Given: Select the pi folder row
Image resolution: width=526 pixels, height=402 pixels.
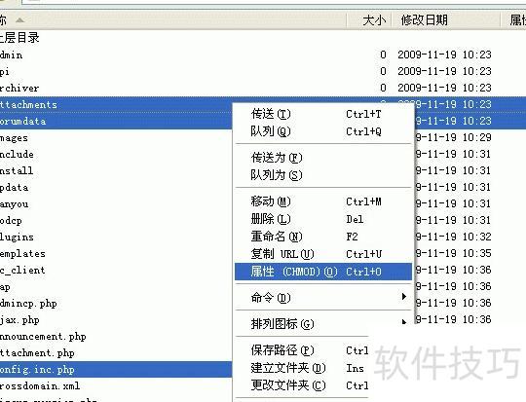Looking at the screenshot, I should point(263,71).
